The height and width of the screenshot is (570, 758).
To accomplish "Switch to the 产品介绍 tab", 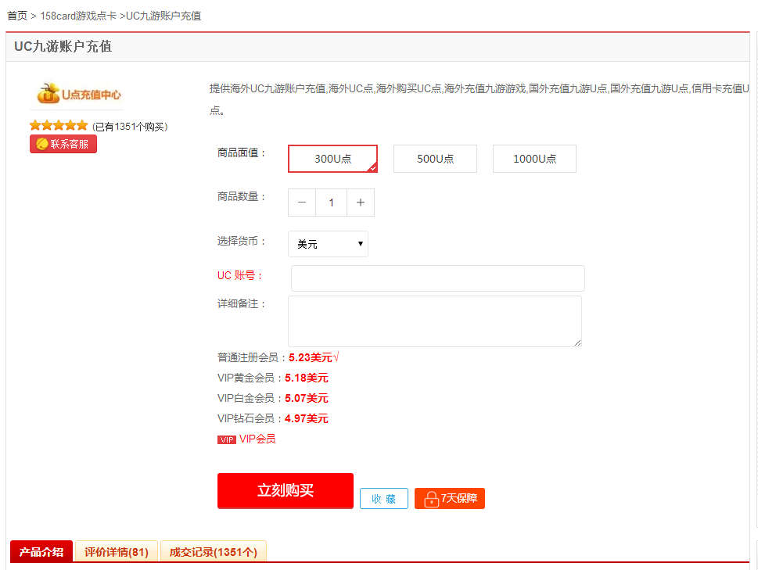I will click(x=41, y=552).
